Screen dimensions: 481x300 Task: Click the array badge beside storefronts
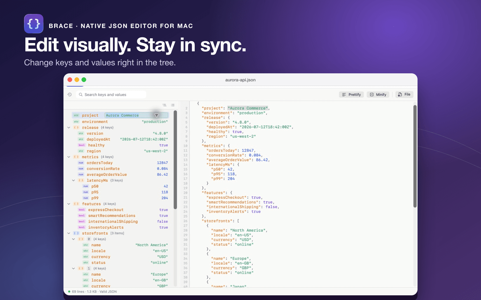[76, 233]
